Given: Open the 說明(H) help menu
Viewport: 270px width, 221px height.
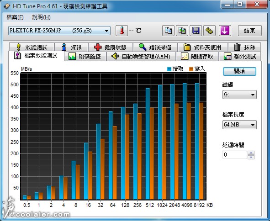Looking at the screenshot, I should (x=41, y=17).
